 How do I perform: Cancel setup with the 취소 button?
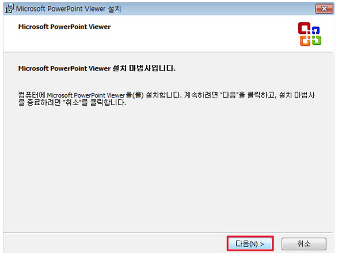tap(303, 244)
